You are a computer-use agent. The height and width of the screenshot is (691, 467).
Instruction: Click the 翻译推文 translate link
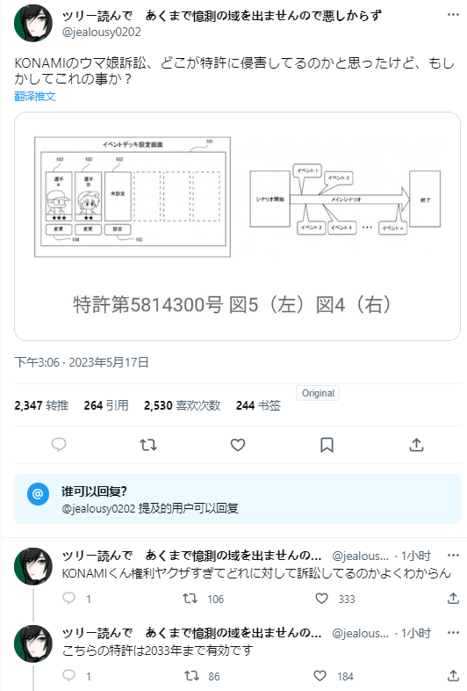[35, 96]
